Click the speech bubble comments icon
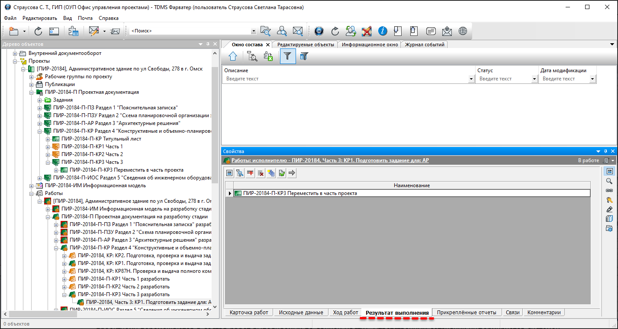Image resolution: width=618 pixels, height=329 pixels. tap(431, 31)
